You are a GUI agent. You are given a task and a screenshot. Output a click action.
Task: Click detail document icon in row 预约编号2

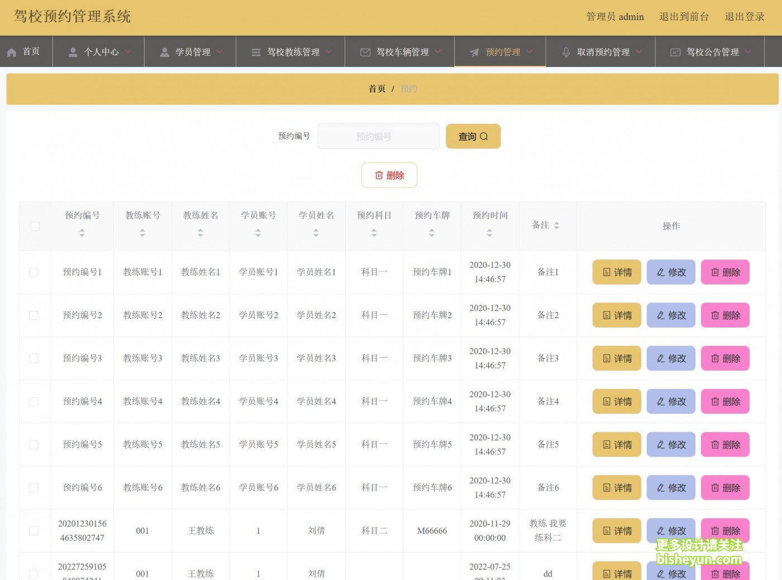607,315
